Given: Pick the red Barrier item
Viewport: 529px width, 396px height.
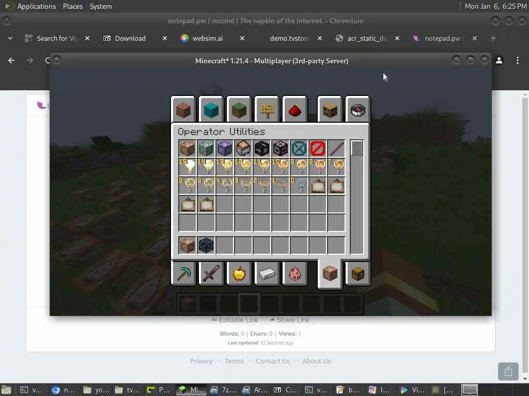Looking at the screenshot, I should click(318, 148).
